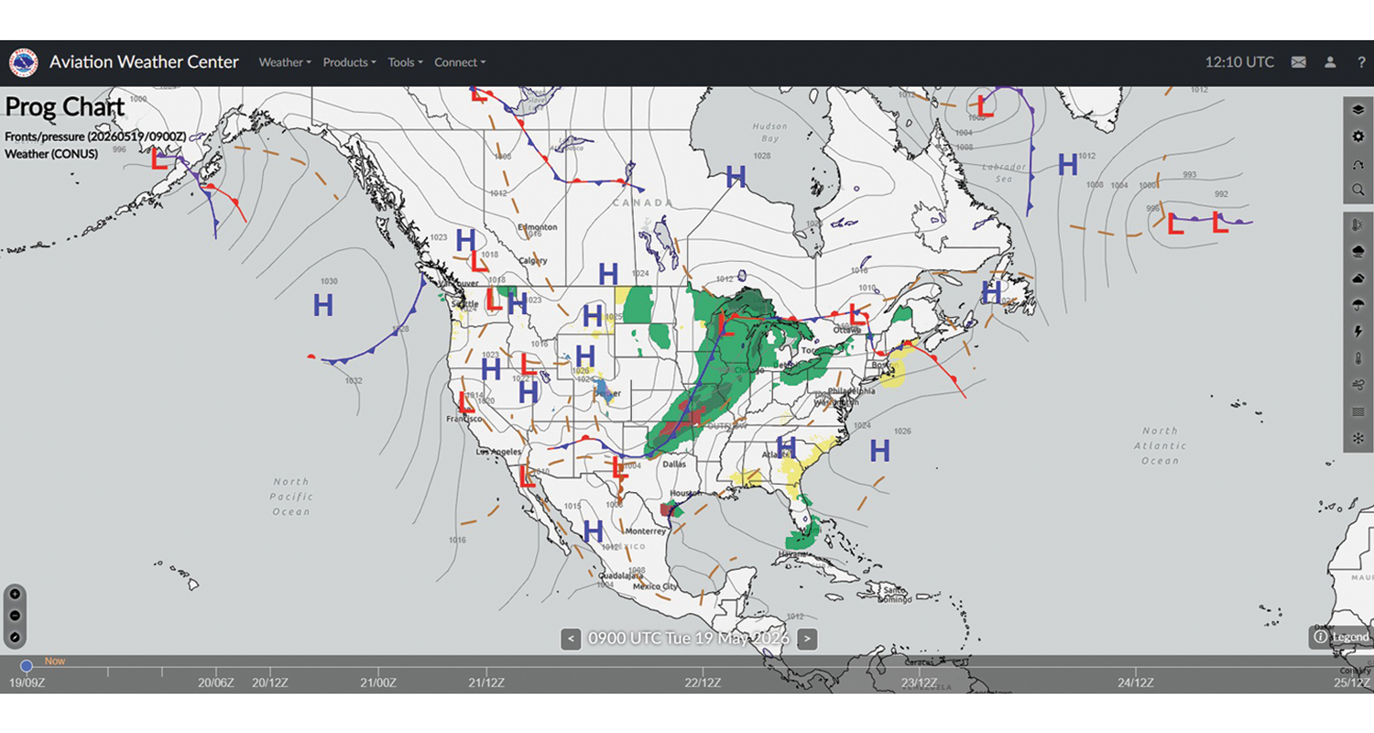The image size is (1374, 733).
Task: Toggle the snowflake icing layer
Action: (x=1358, y=438)
